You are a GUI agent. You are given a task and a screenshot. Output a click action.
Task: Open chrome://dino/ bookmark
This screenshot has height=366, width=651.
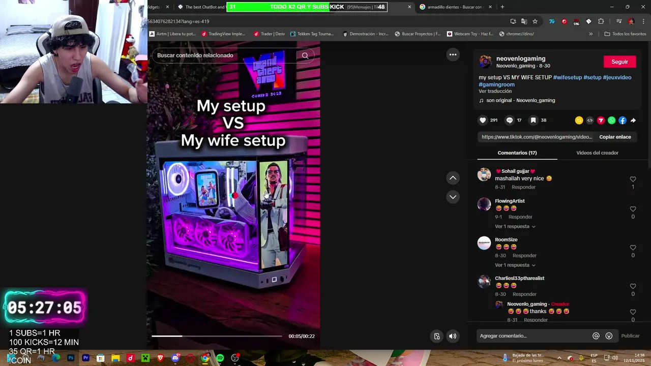[517, 34]
